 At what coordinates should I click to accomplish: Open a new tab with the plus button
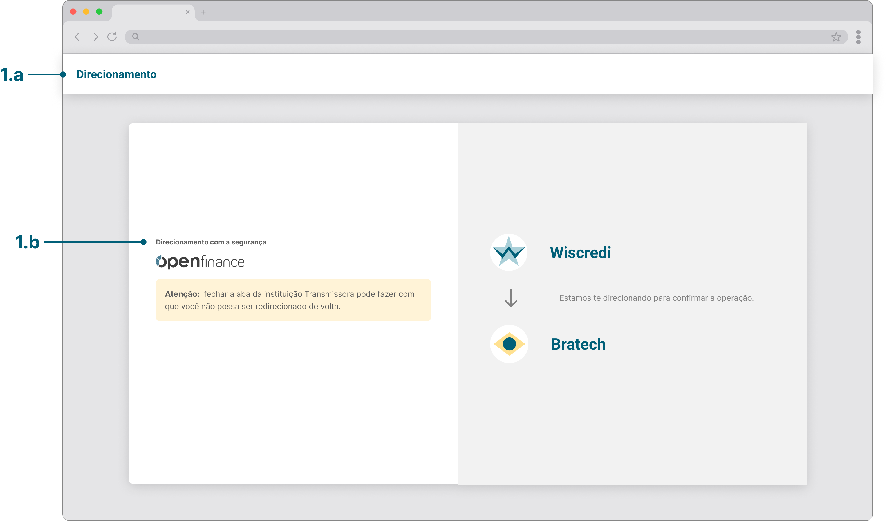(x=203, y=12)
